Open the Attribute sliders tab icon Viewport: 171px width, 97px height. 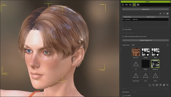pos(123,5)
